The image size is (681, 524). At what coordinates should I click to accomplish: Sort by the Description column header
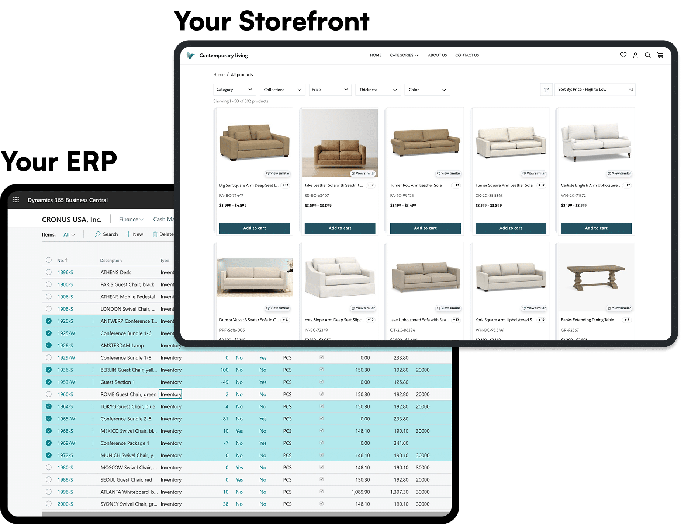point(111,261)
